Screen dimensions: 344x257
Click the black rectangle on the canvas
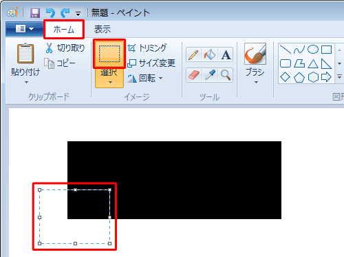(x=174, y=180)
